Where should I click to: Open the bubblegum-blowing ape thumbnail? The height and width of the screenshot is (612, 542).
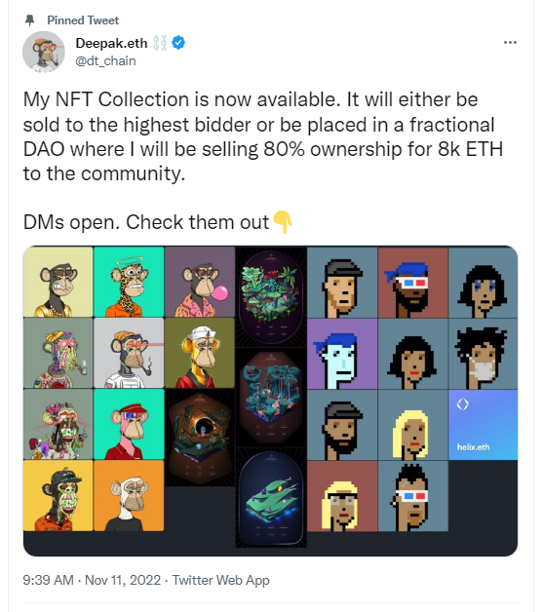click(200, 282)
